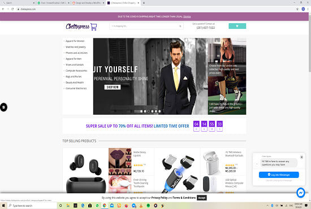Screen dimensions: 311x209
Task: Accept the privacy policy notice
Action: pyautogui.click(x=202, y=198)
